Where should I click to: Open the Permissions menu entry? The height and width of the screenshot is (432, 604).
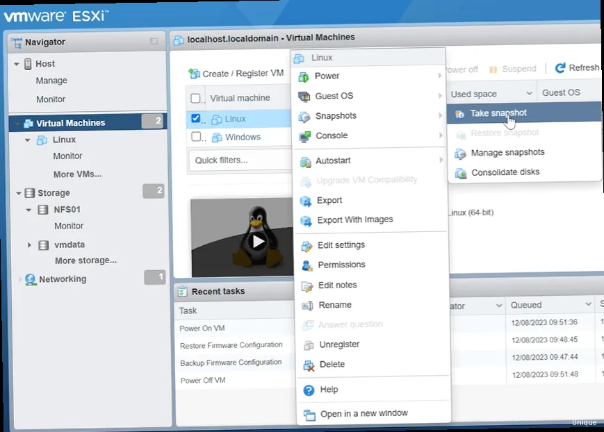(341, 265)
